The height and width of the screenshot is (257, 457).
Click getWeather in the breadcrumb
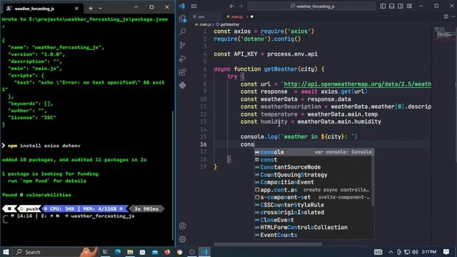(229, 24)
